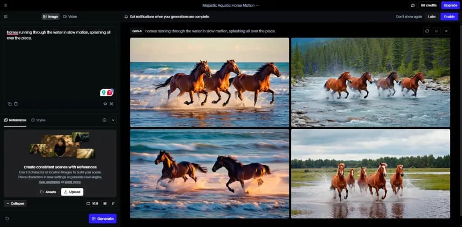This screenshot has height=227, width=462.
Task: Copy the prompt with the copy icon
Action: pos(9,104)
